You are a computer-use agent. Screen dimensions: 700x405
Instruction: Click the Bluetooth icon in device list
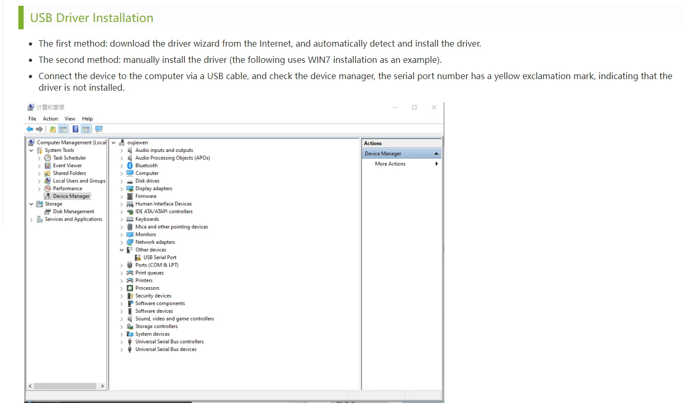[x=130, y=166]
